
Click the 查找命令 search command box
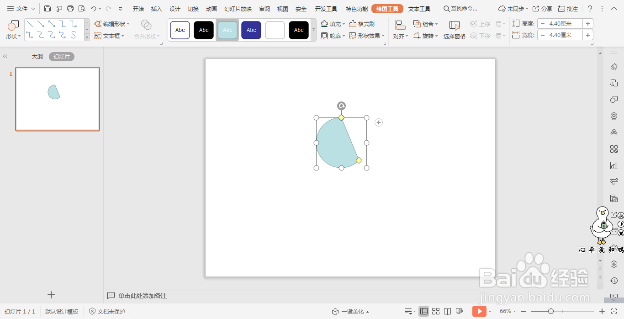[x=460, y=9]
